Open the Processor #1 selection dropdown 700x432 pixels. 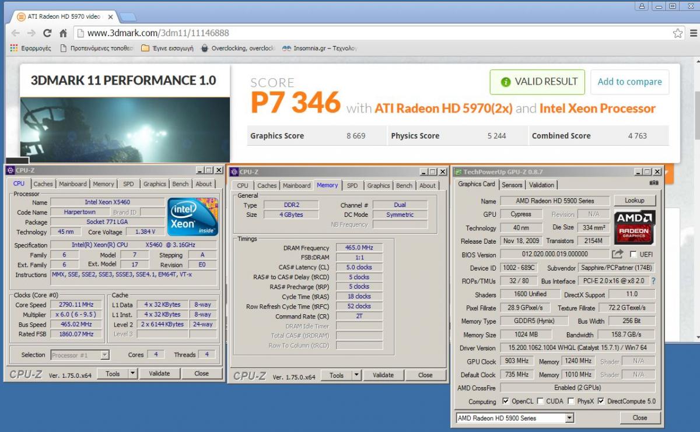(80, 354)
